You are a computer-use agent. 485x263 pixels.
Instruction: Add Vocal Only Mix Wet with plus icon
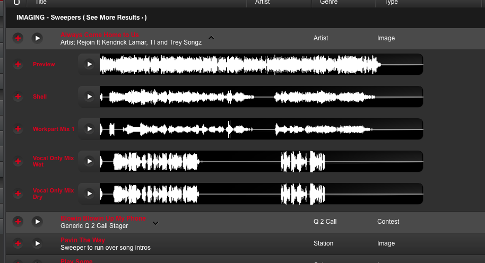(18, 161)
